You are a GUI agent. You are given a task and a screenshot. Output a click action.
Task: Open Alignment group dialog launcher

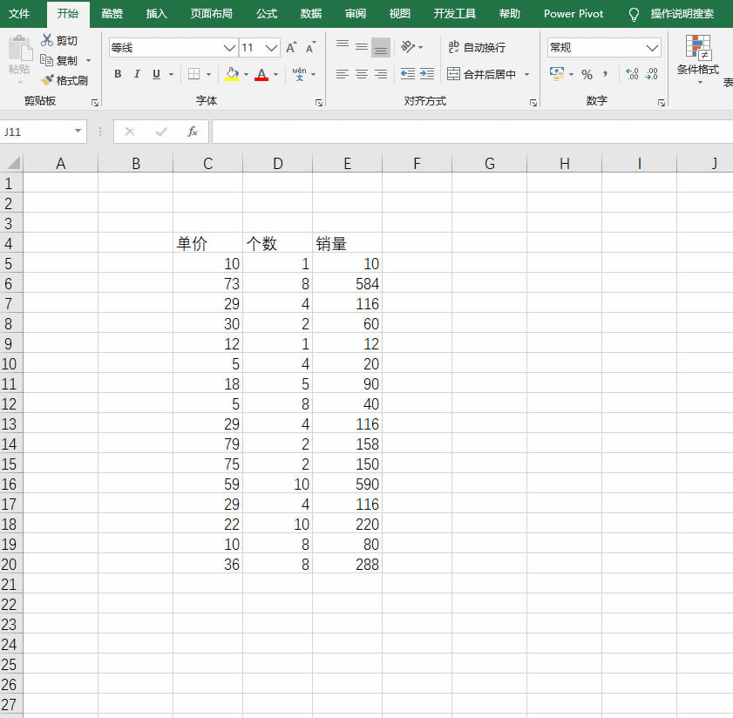point(533,102)
